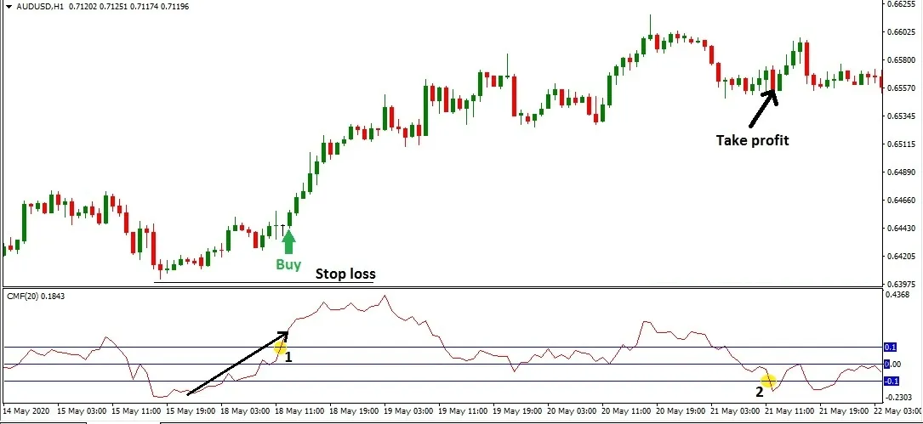Click price level 0.65570 on the axis
The width and height of the screenshot is (923, 424).
tap(901, 88)
